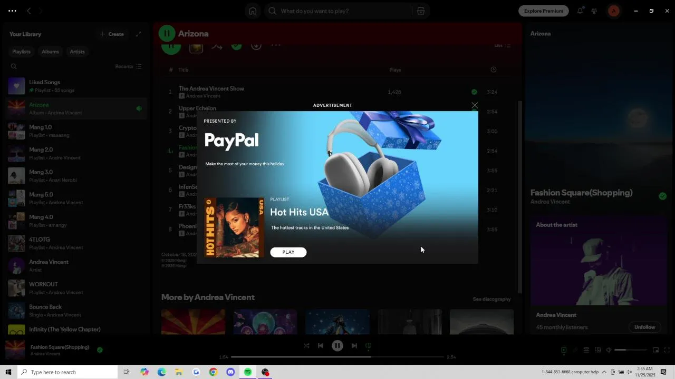Mute with the player volume icon
This screenshot has height=379, width=675.
point(609,350)
